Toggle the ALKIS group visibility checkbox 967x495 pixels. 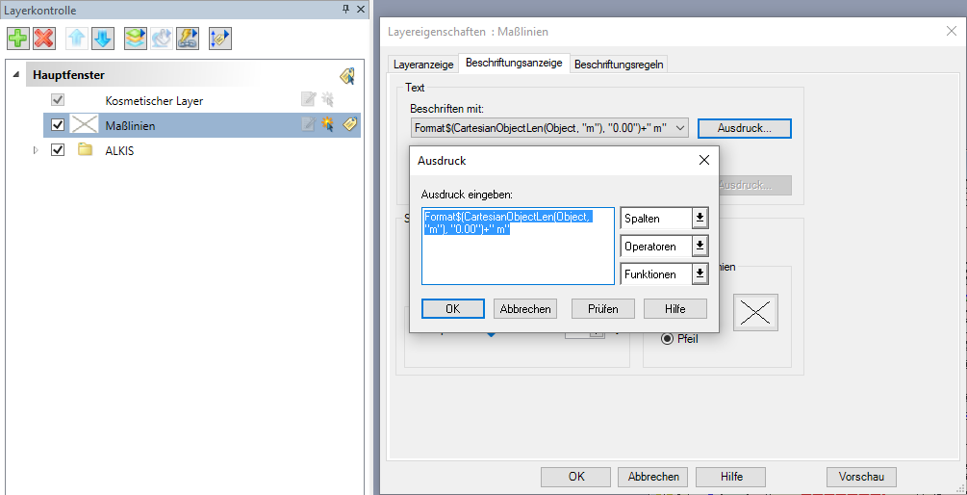click(58, 150)
